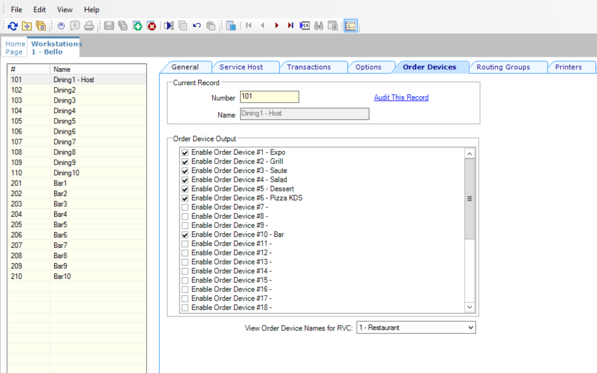This screenshot has width=597, height=373.
Task: Uncheck Enable Order Device #1 - Expo
Action: (x=185, y=153)
